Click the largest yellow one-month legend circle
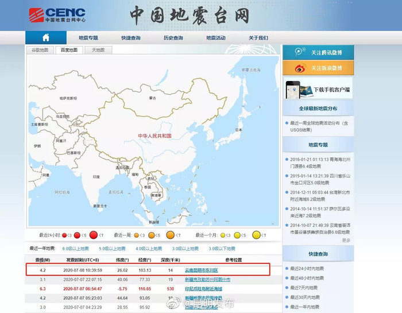 tap(256, 235)
